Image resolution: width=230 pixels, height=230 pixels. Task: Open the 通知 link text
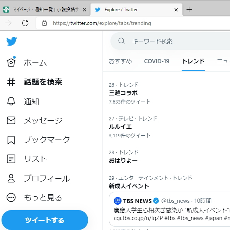click(x=31, y=101)
